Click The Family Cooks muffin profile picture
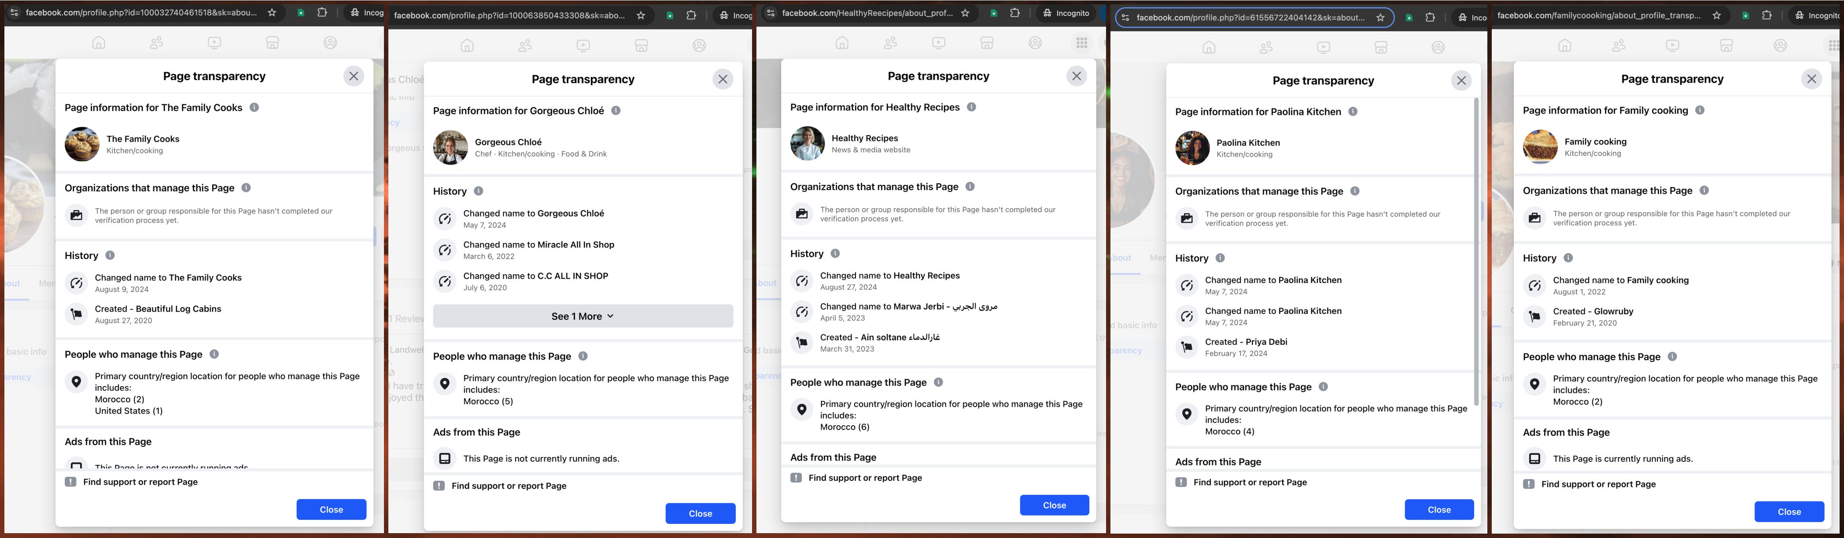 pos(82,144)
